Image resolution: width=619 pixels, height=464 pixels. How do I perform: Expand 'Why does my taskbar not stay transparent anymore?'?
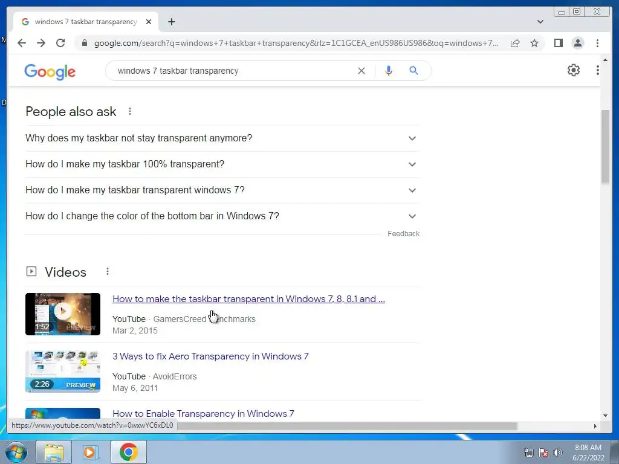click(222, 138)
